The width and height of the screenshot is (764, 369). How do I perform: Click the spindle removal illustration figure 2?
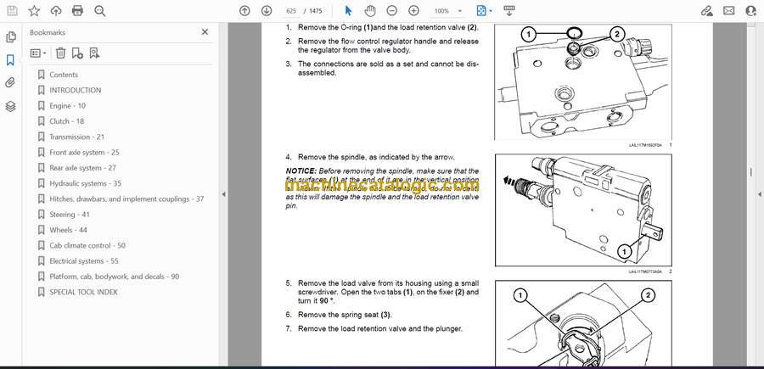[582, 210]
